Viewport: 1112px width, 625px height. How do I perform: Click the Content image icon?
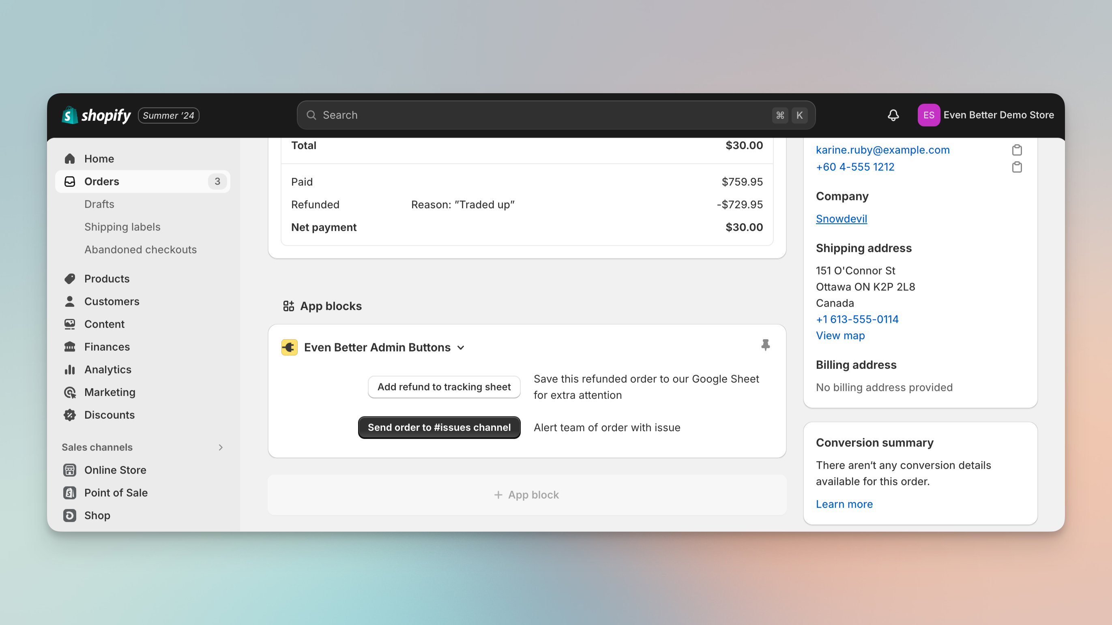70,324
